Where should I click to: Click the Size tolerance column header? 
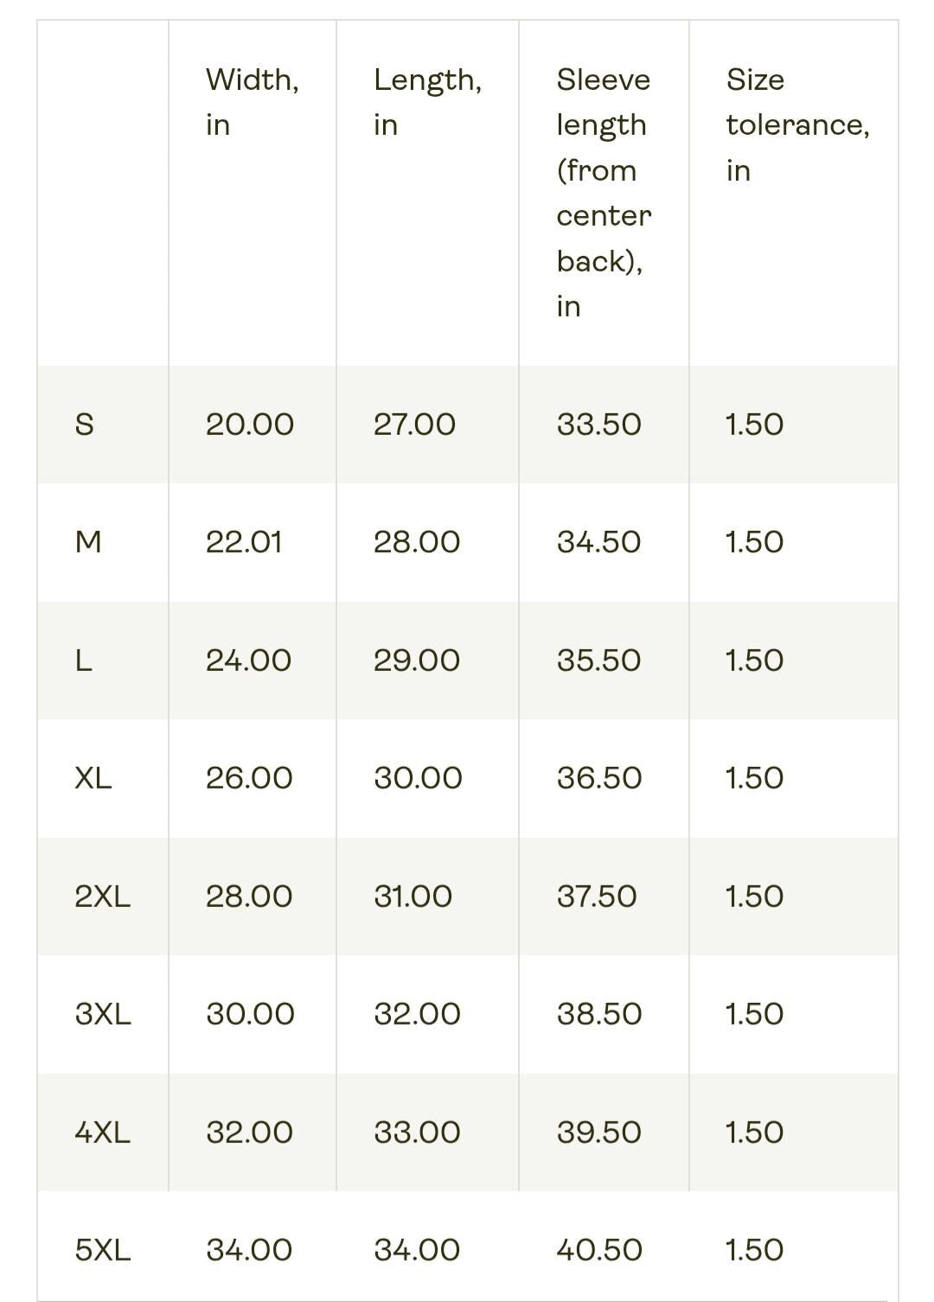[797, 124]
